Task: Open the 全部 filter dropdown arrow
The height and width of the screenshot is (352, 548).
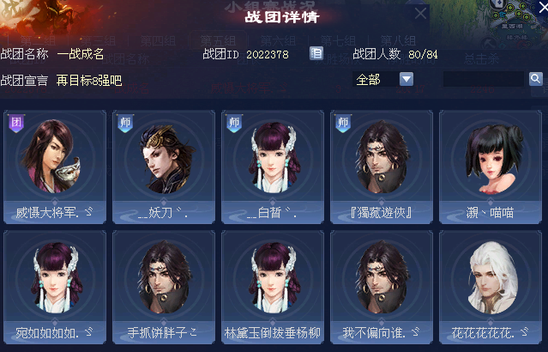Action: [x=406, y=79]
